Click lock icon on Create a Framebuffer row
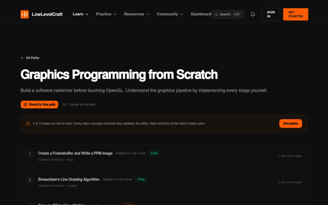Viewport: 328px width, 205px height. 279,156
